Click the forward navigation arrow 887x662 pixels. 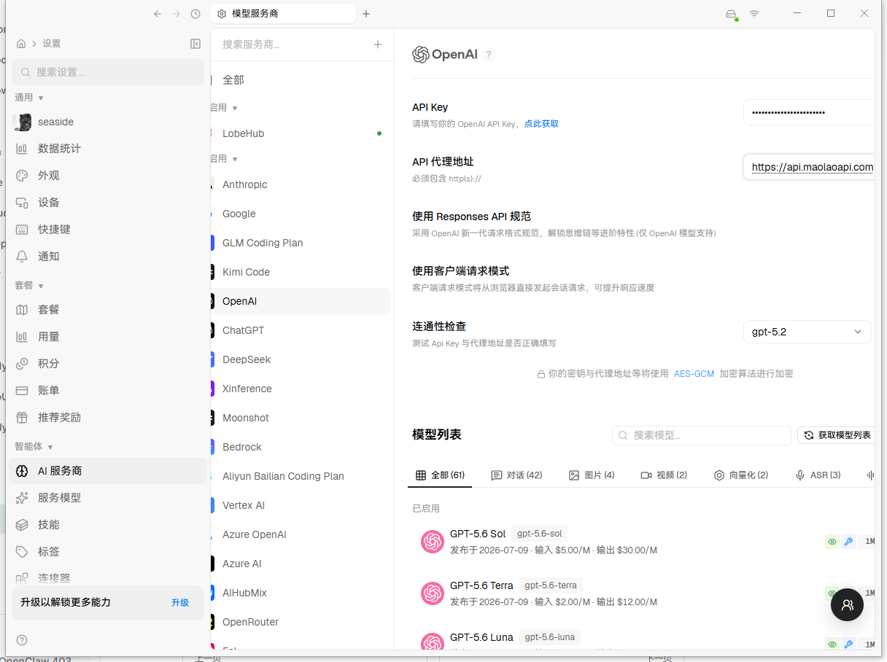177,14
